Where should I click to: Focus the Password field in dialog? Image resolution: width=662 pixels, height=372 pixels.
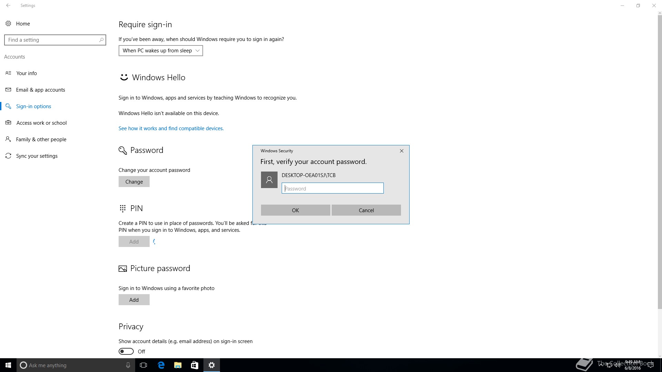(x=333, y=188)
